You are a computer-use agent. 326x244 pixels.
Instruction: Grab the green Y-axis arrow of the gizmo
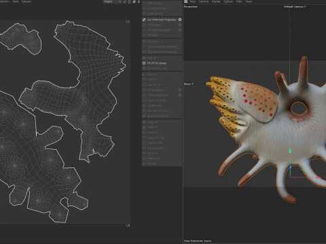coord(290,151)
